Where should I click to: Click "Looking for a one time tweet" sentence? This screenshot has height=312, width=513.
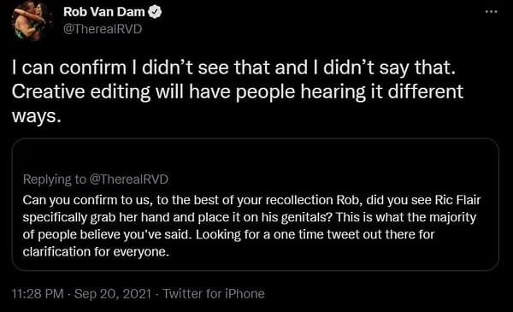pyautogui.click(x=315, y=234)
